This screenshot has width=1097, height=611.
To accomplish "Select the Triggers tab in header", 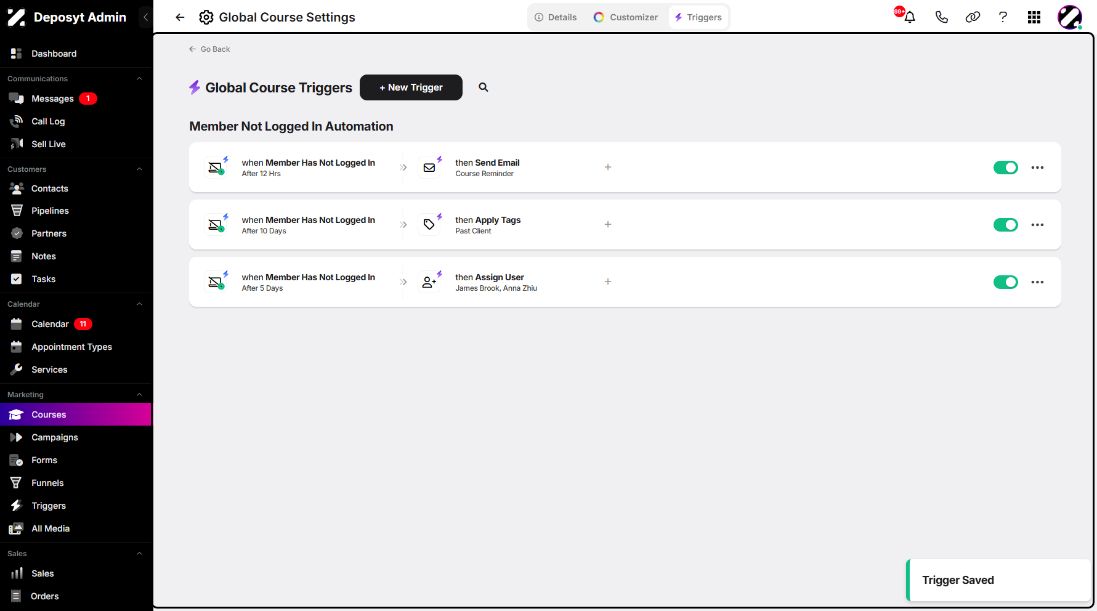I will point(698,17).
